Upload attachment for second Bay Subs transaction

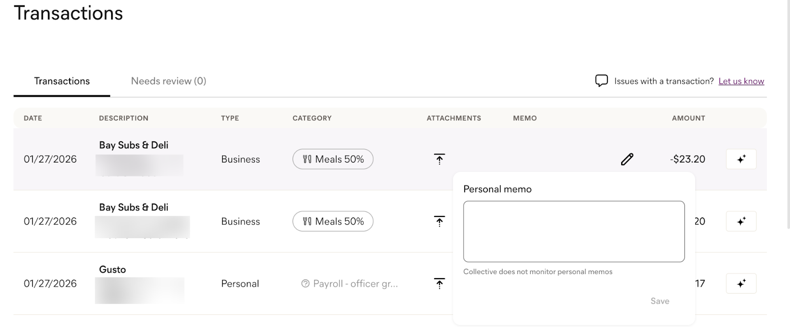[439, 221]
